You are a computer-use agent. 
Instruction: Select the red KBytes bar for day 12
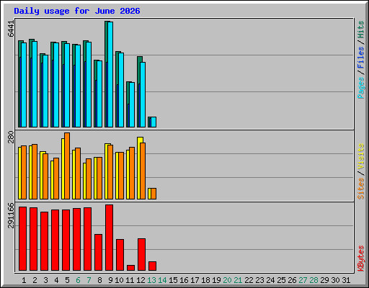pyautogui.click(x=141, y=255)
